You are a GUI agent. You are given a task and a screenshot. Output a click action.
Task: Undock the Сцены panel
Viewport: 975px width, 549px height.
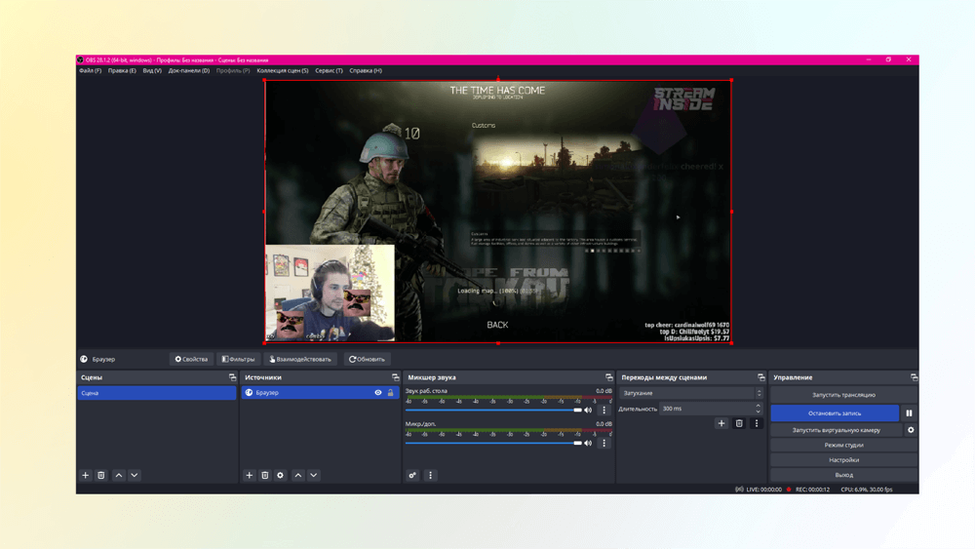[x=233, y=377]
